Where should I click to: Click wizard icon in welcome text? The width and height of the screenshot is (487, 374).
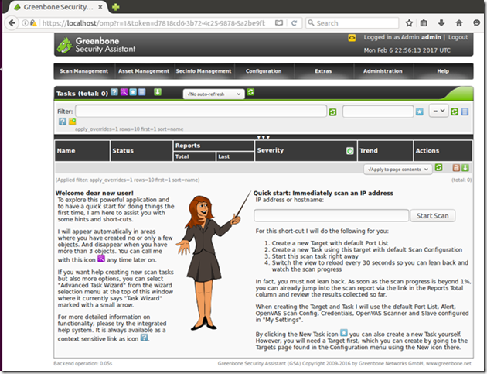(x=101, y=259)
